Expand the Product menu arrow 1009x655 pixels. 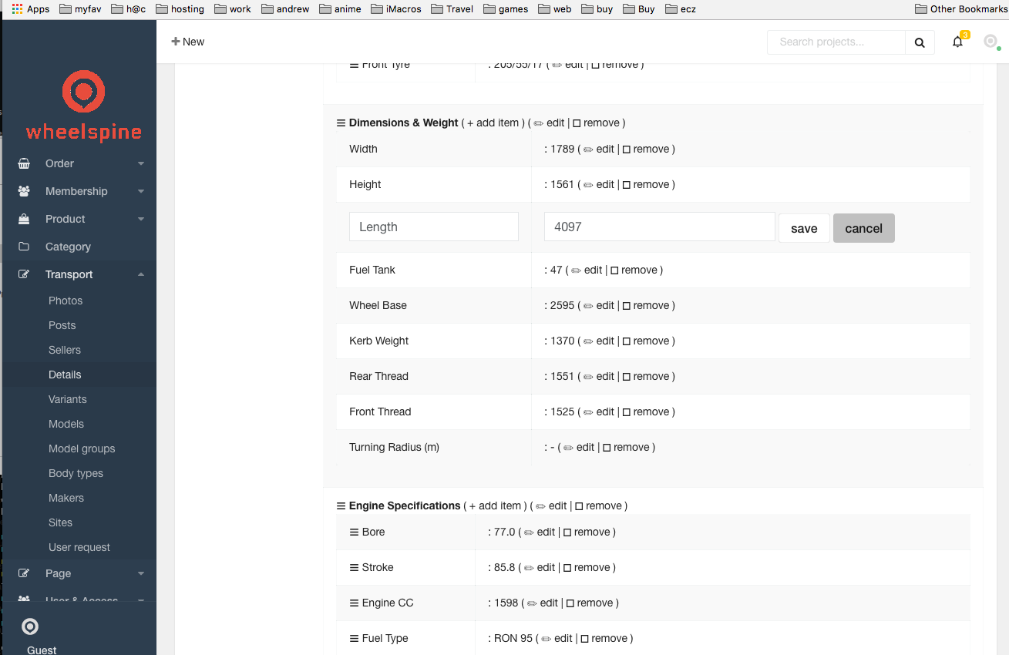pos(140,219)
